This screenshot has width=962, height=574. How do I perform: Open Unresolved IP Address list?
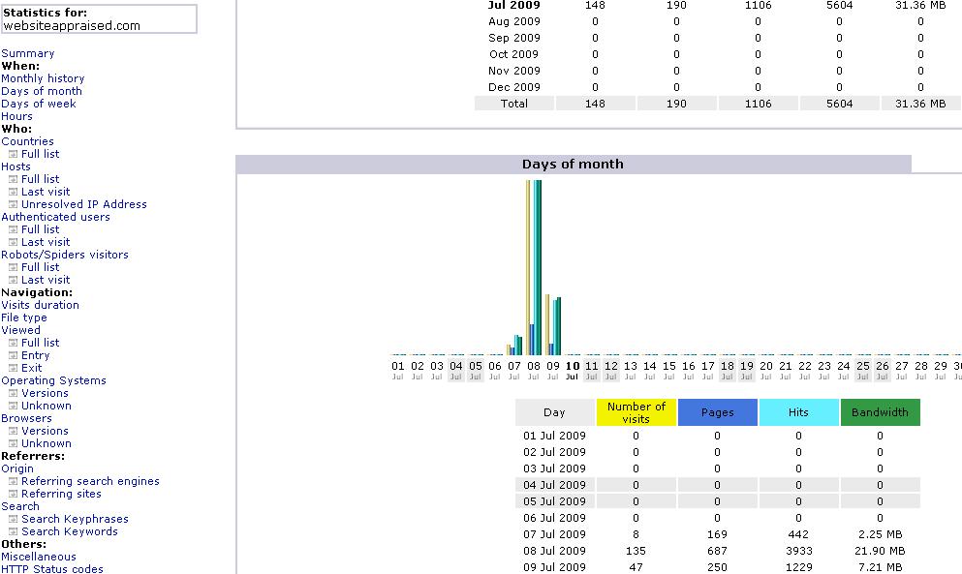coord(84,204)
